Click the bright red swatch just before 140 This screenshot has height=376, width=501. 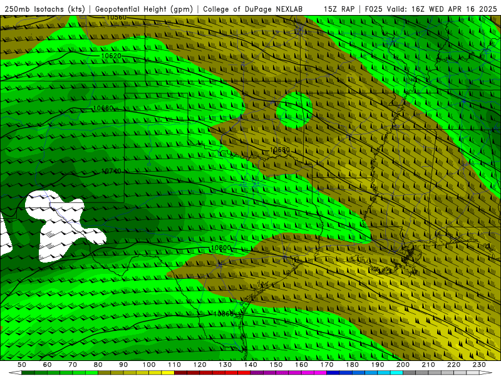tap(244, 373)
